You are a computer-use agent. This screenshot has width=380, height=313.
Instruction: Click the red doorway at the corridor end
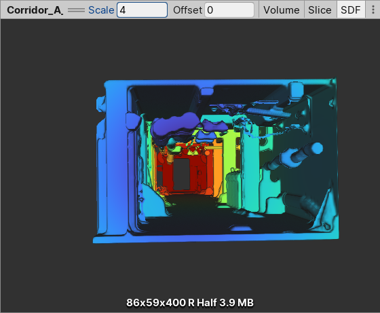pyautogui.click(x=182, y=174)
